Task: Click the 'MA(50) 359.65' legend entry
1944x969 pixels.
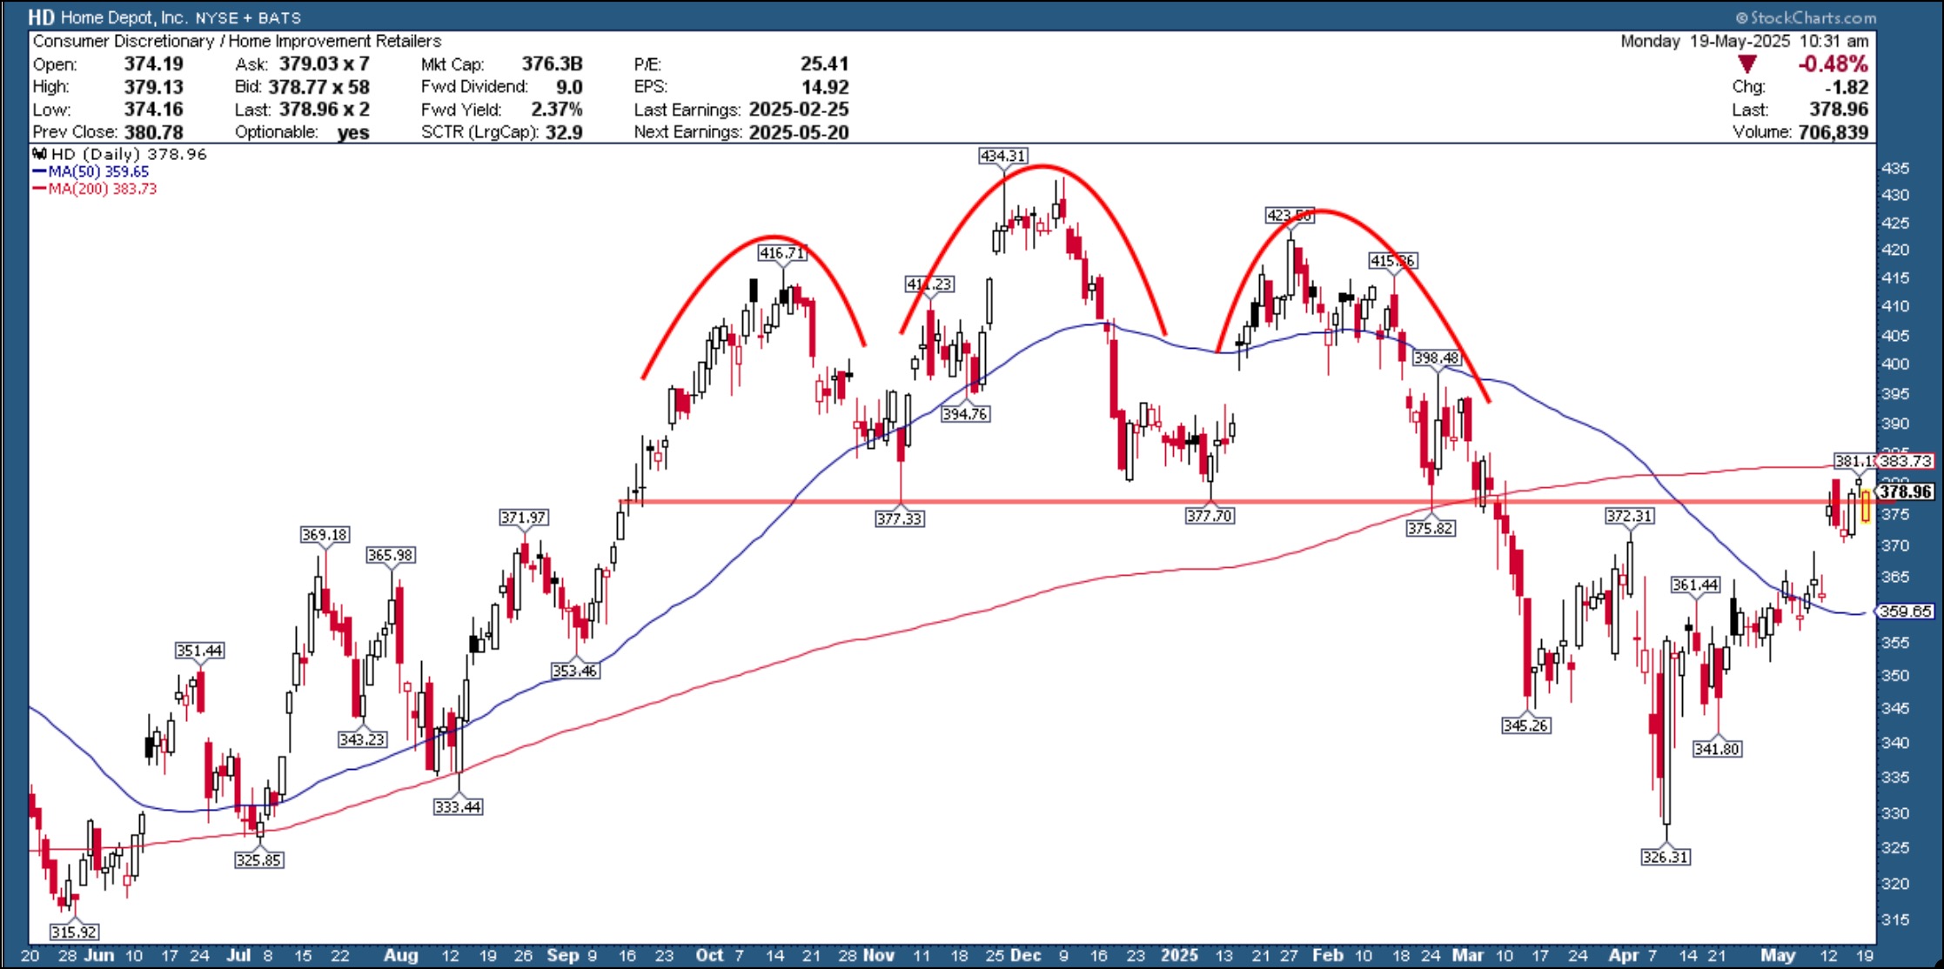Action: click(91, 172)
